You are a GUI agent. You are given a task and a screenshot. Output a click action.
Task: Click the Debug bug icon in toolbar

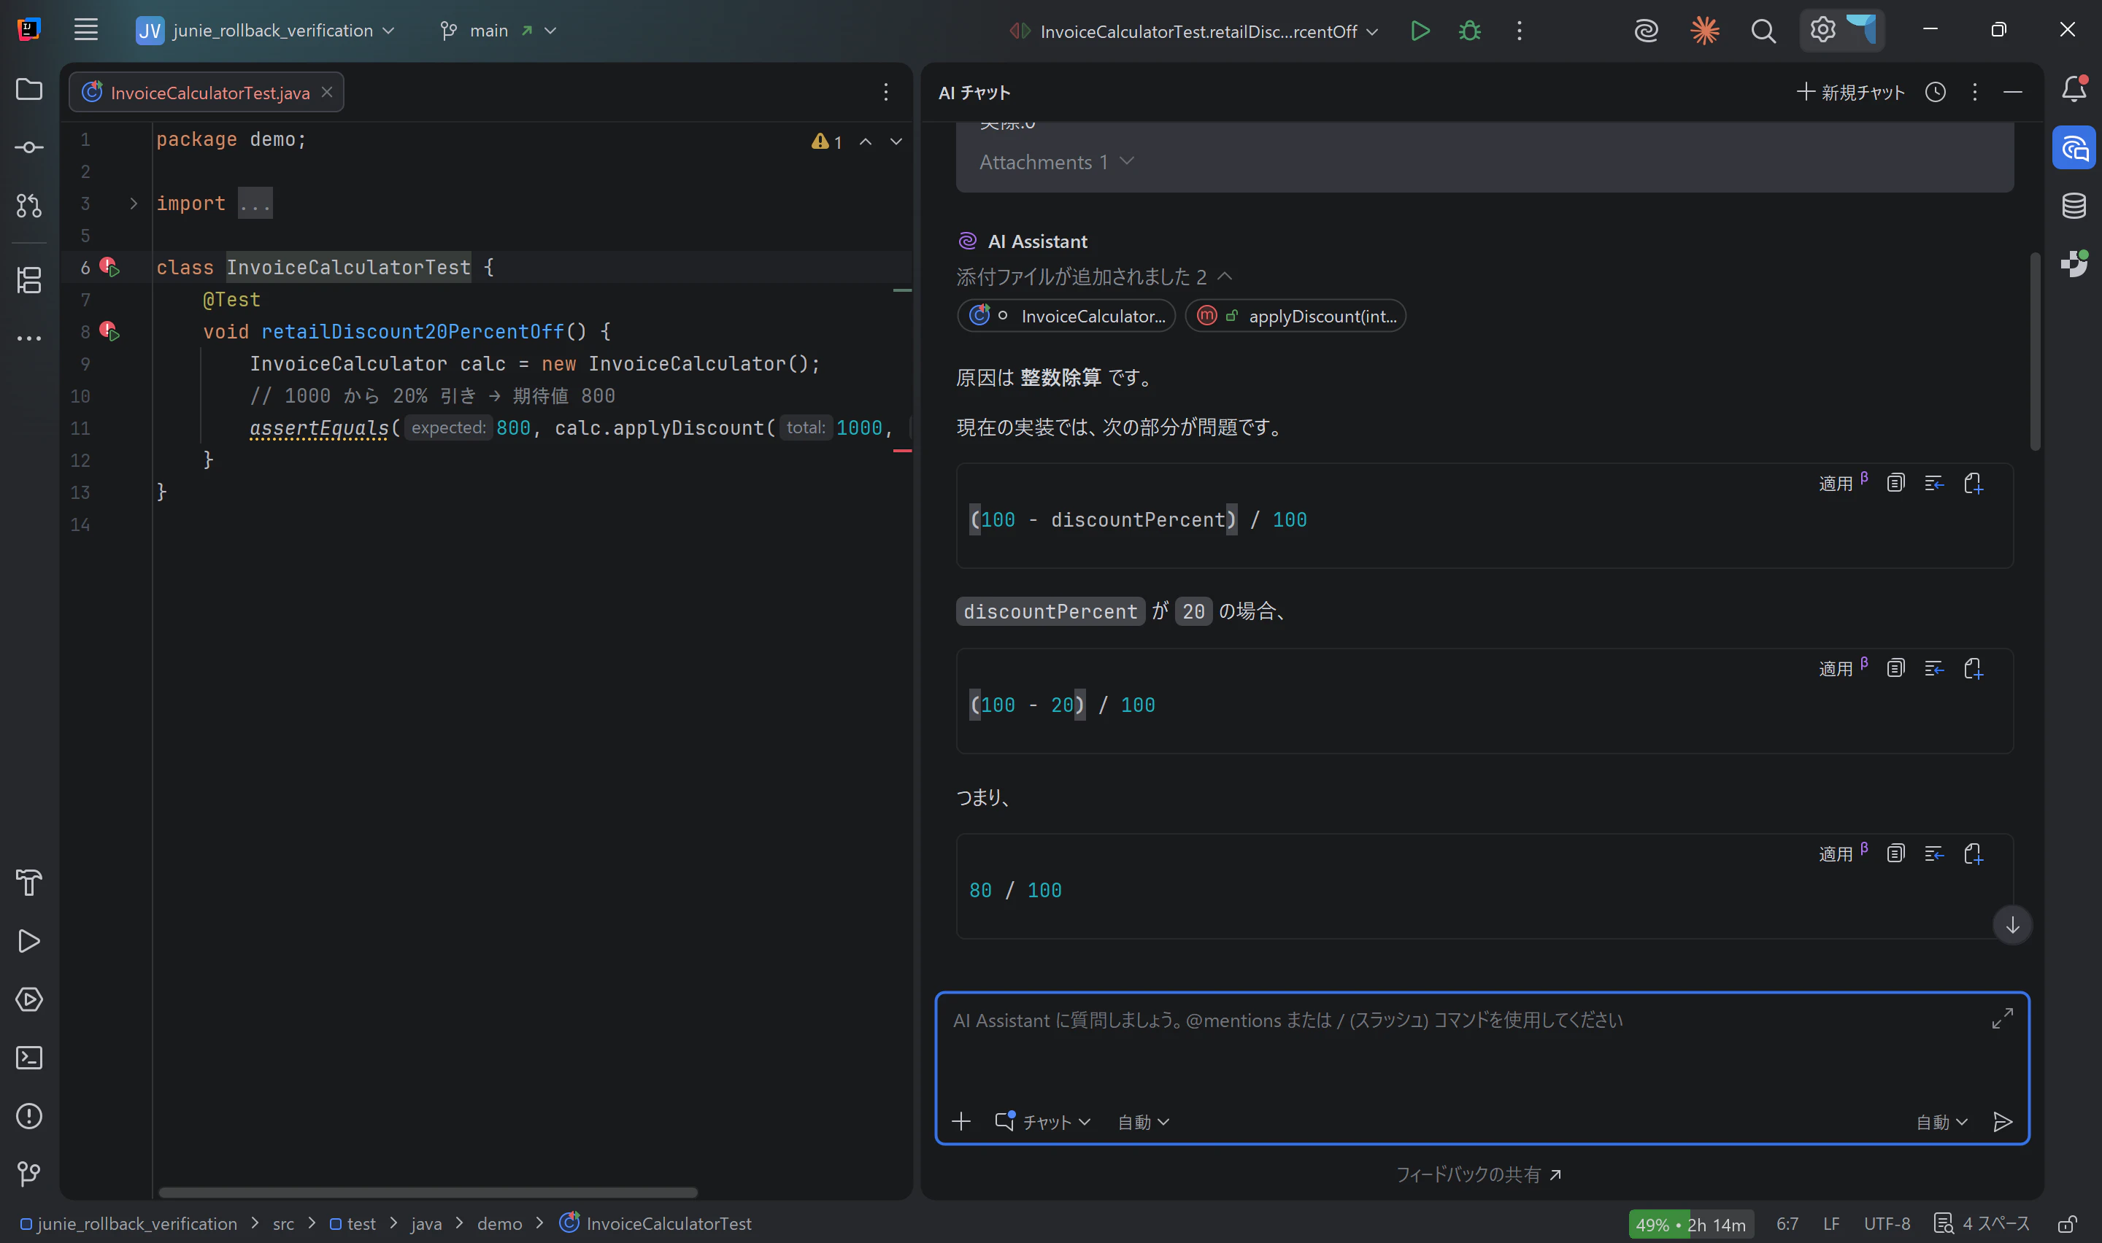tap(1469, 31)
